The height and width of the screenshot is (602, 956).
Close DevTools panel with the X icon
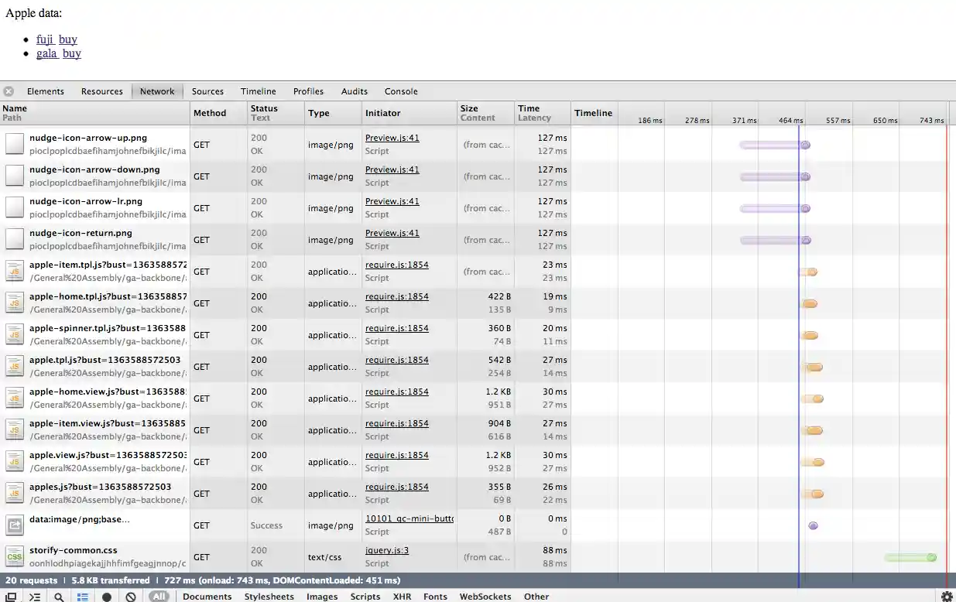pyautogui.click(x=9, y=91)
